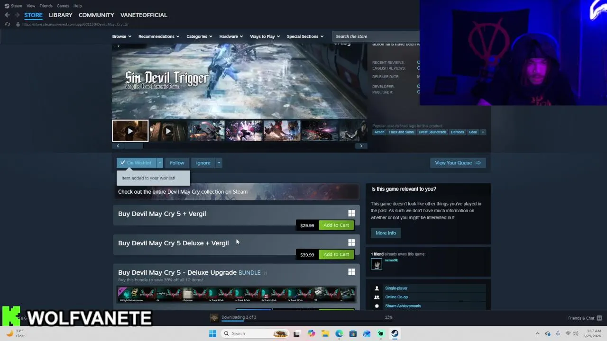Expand the Ways to Play menu
Image resolution: width=607 pixels, height=341 pixels.
tap(265, 36)
